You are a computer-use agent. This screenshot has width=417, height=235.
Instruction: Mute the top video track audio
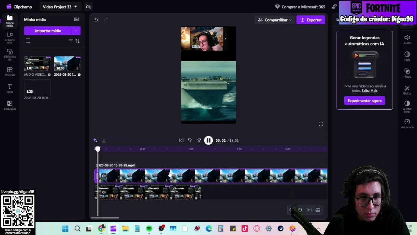tap(104, 176)
